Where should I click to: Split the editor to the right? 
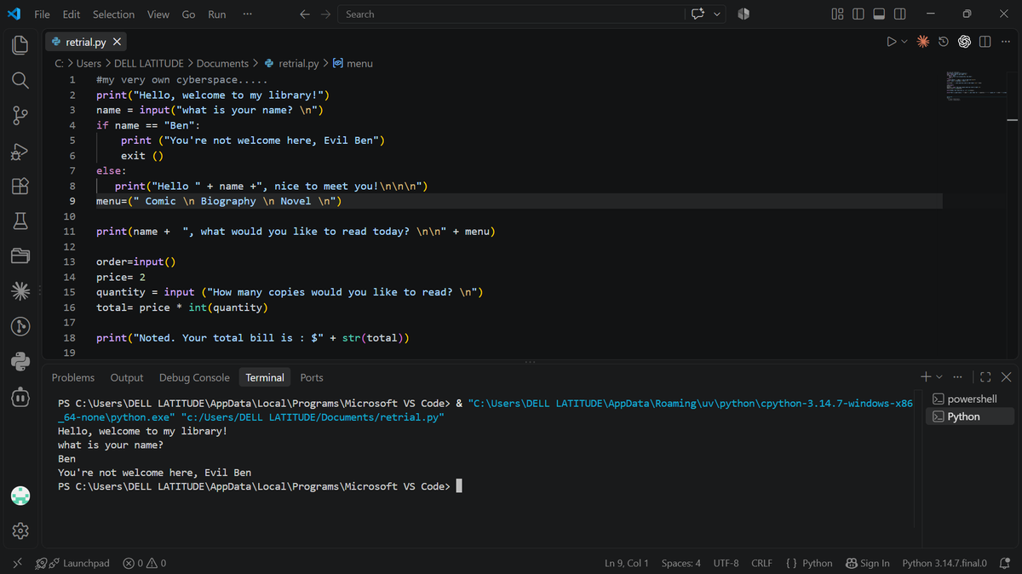pyautogui.click(x=985, y=42)
